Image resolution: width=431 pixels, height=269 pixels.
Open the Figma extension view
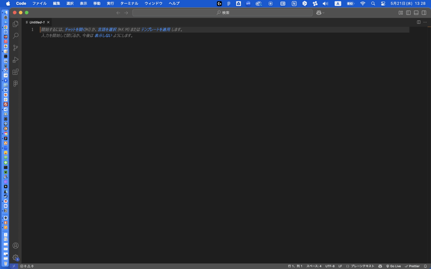coord(15,84)
